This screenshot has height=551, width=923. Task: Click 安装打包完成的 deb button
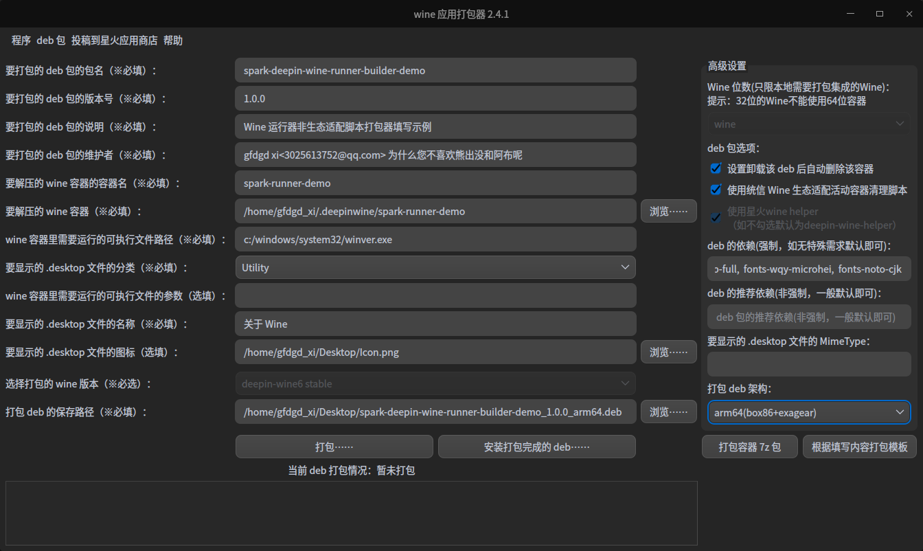(537, 447)
